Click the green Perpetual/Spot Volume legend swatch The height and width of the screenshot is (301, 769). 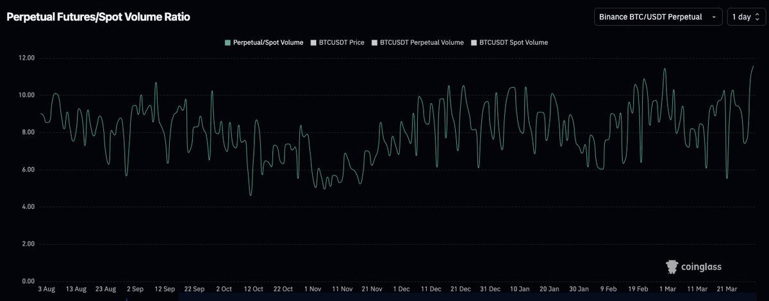point(227,43)
